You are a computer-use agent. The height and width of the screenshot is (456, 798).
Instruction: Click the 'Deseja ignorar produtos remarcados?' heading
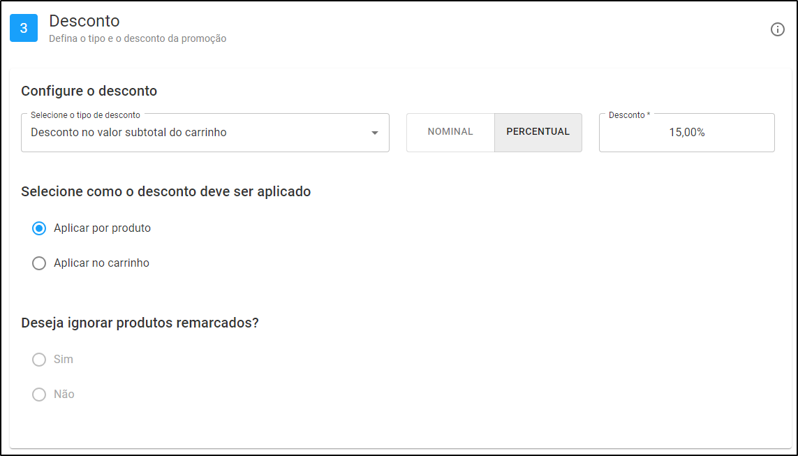[x=140, y=323]
